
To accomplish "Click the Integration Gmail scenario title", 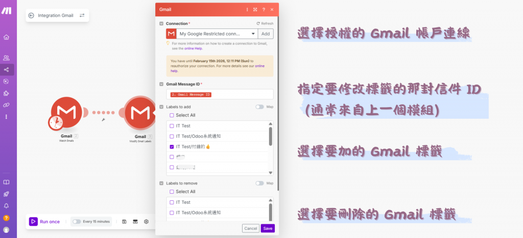I will tap(56, 15).
